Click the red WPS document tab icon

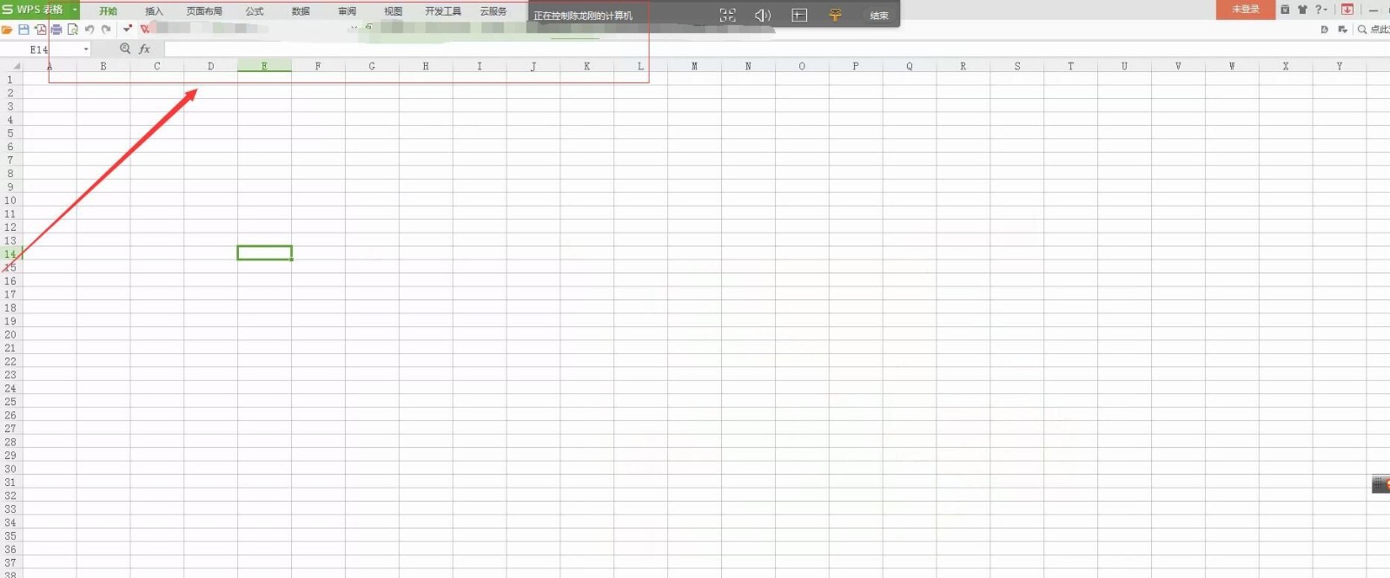(145, 30)
